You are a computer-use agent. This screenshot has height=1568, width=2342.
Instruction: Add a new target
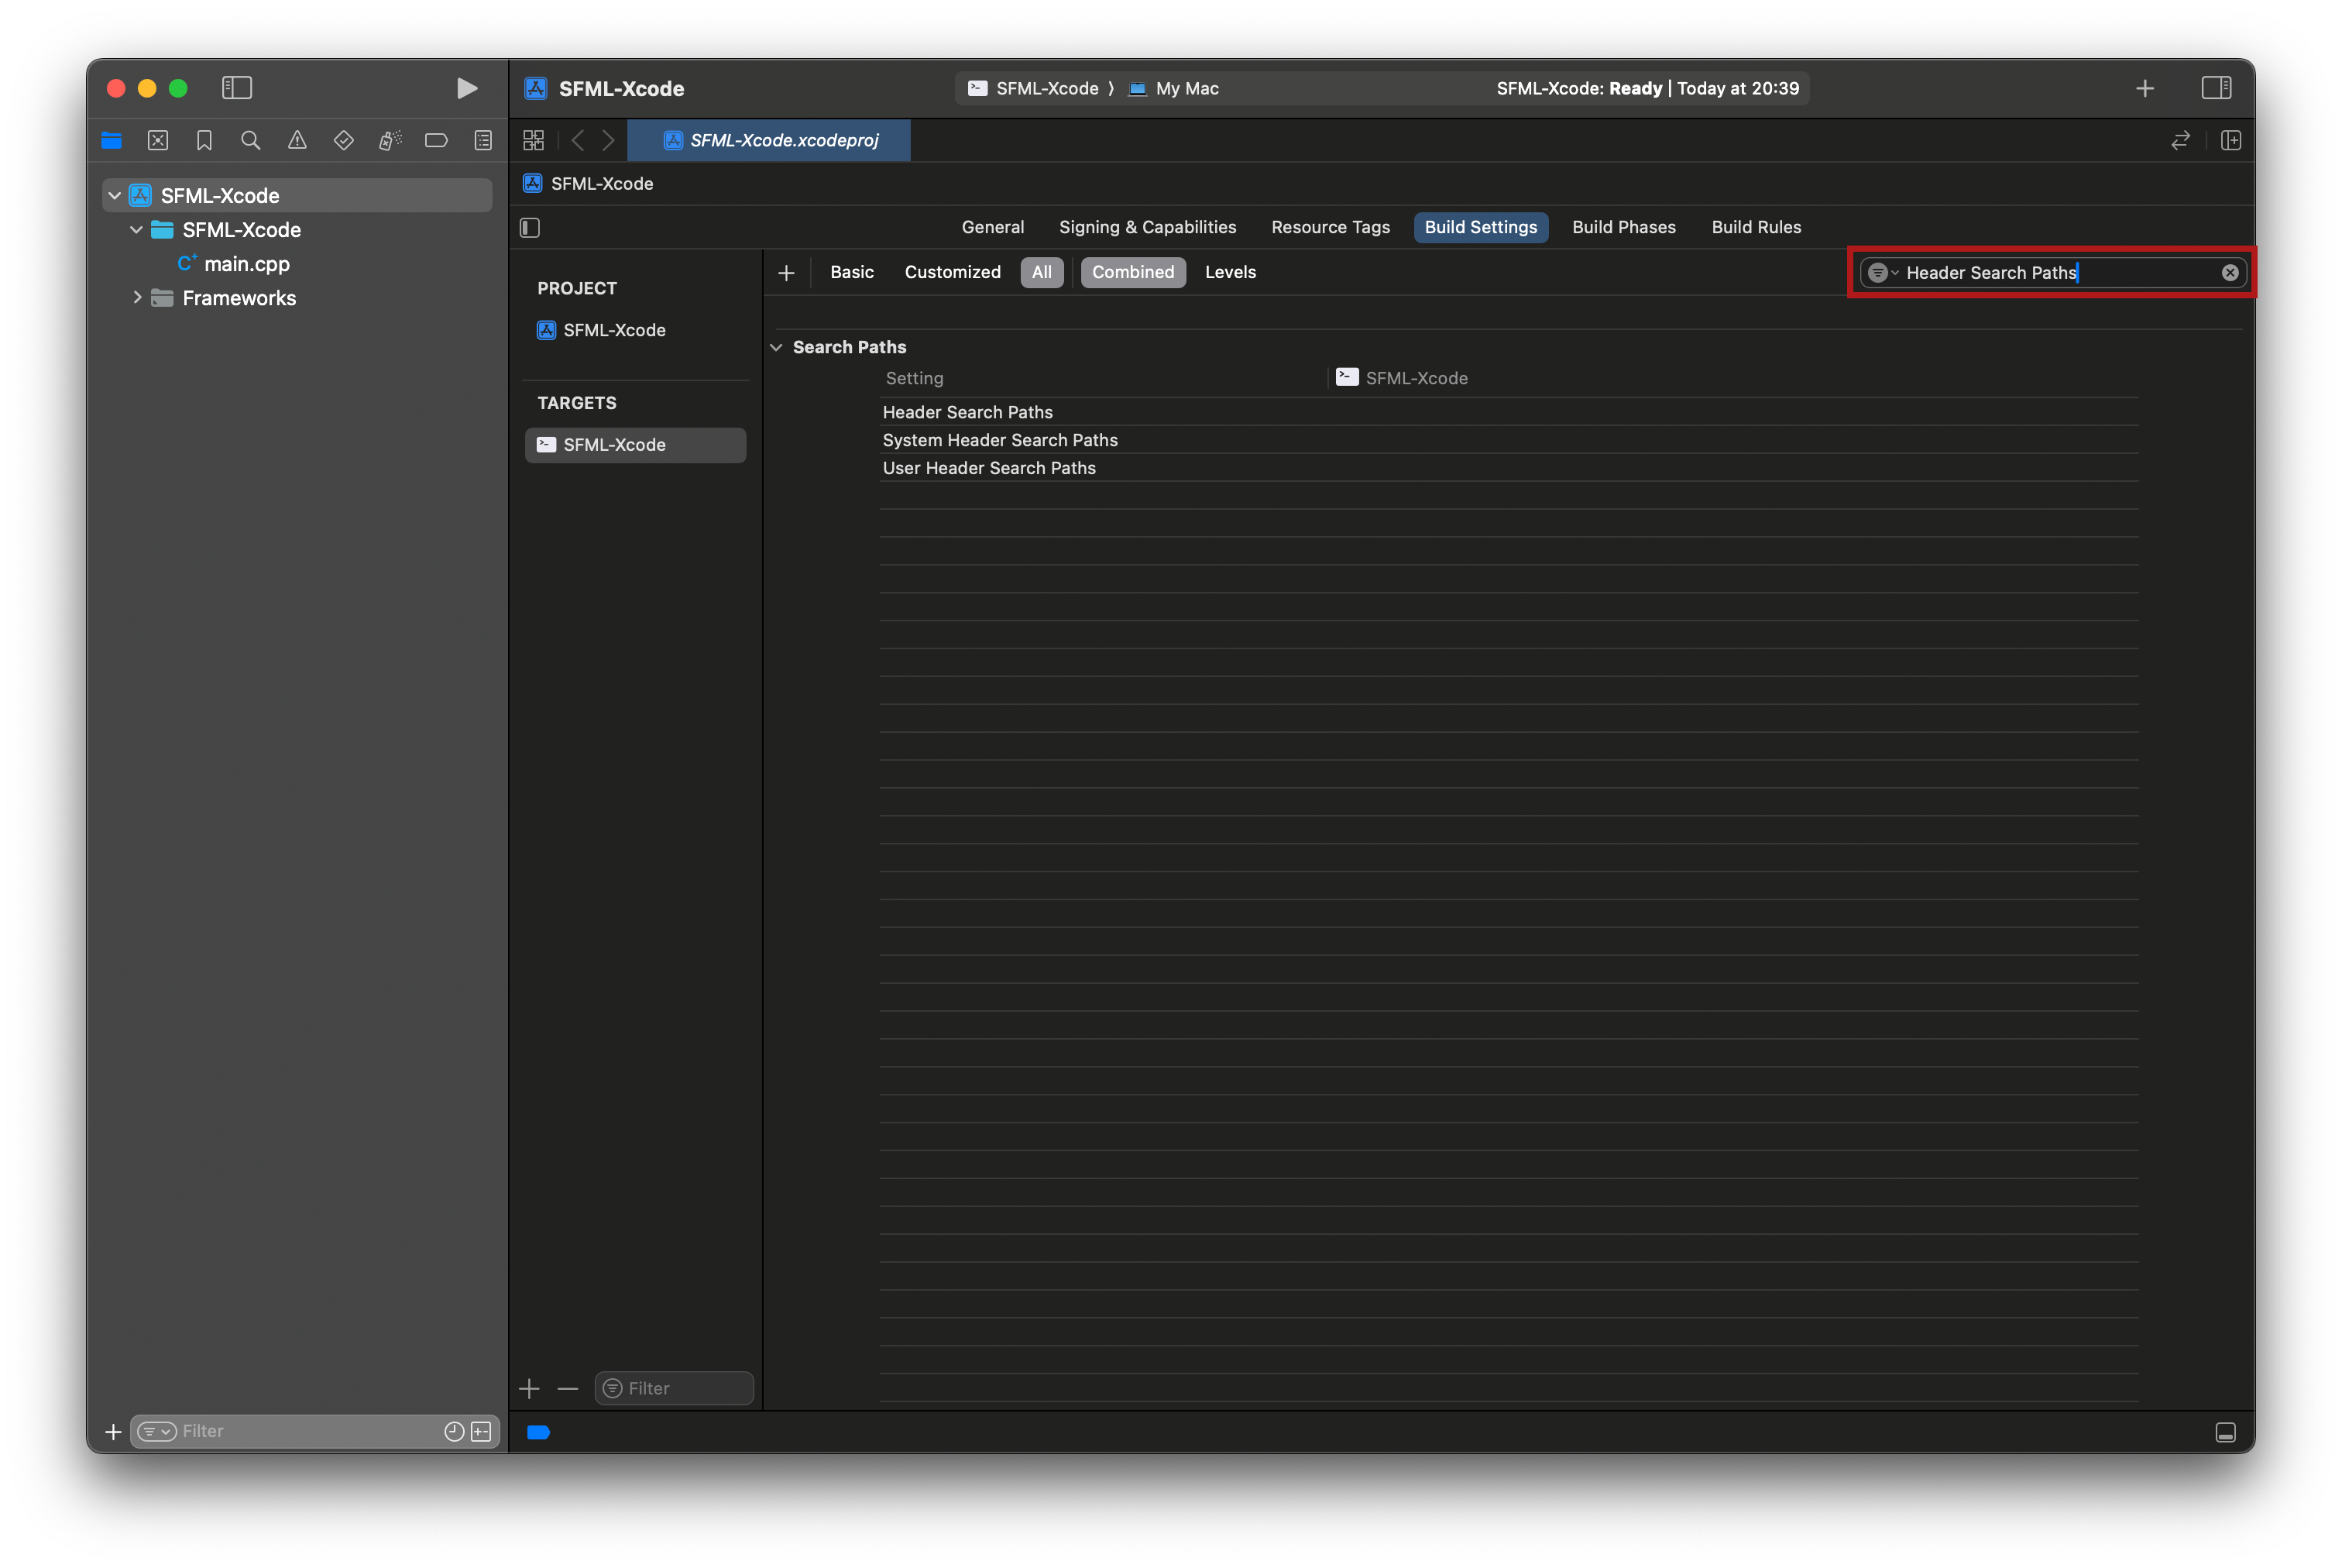[530, 1388]
